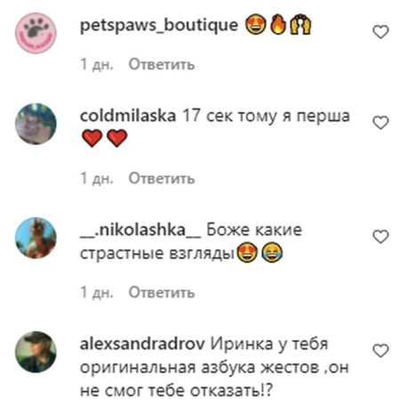Click the comment text '17 сек тому я перша'
Image resolution: width=400 pixels, height=407 pixels.
(x=266, y=117)
